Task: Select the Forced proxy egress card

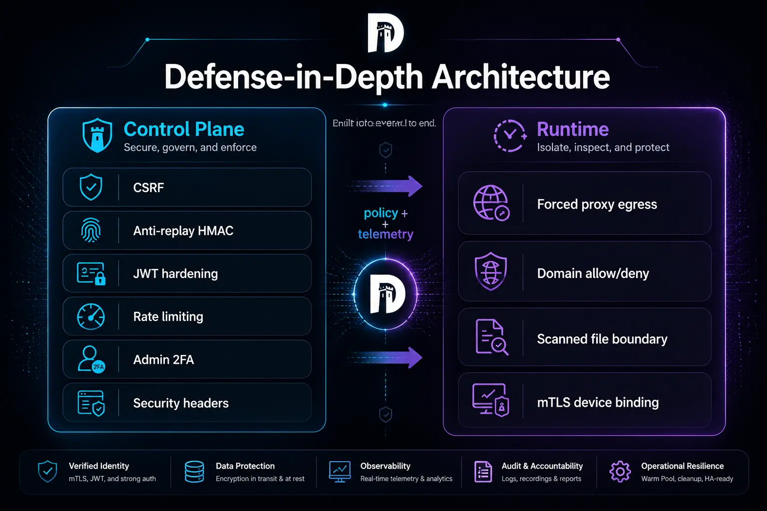Action: (x=585, y=203)
